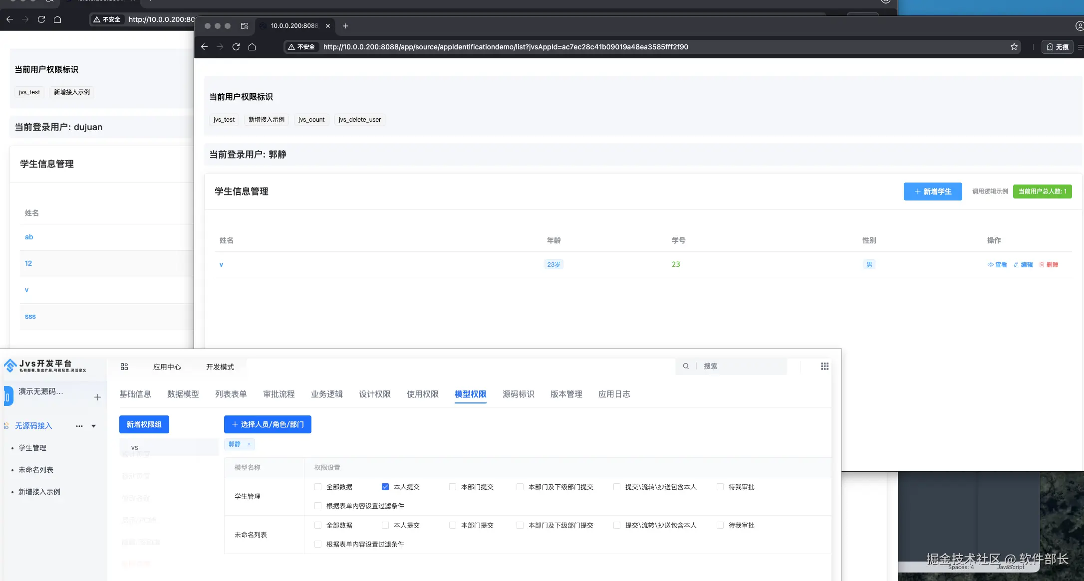
Task: Enable 全部数据 for 学生管理 model
Action: coord(318,487)
